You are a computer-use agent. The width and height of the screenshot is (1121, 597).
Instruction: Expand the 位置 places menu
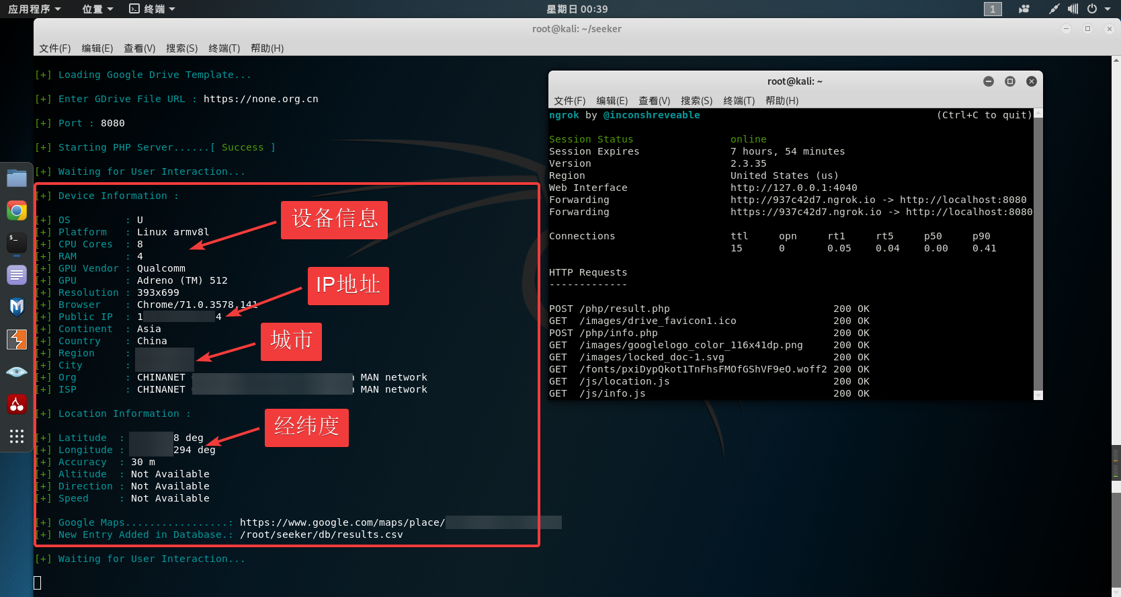(97, 9)
